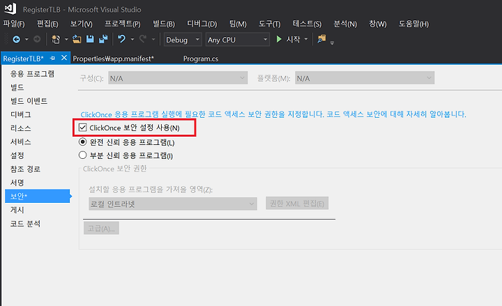Open the 도움말(H) menu
The width and height of the screenshot is (502, 306).
413,24
